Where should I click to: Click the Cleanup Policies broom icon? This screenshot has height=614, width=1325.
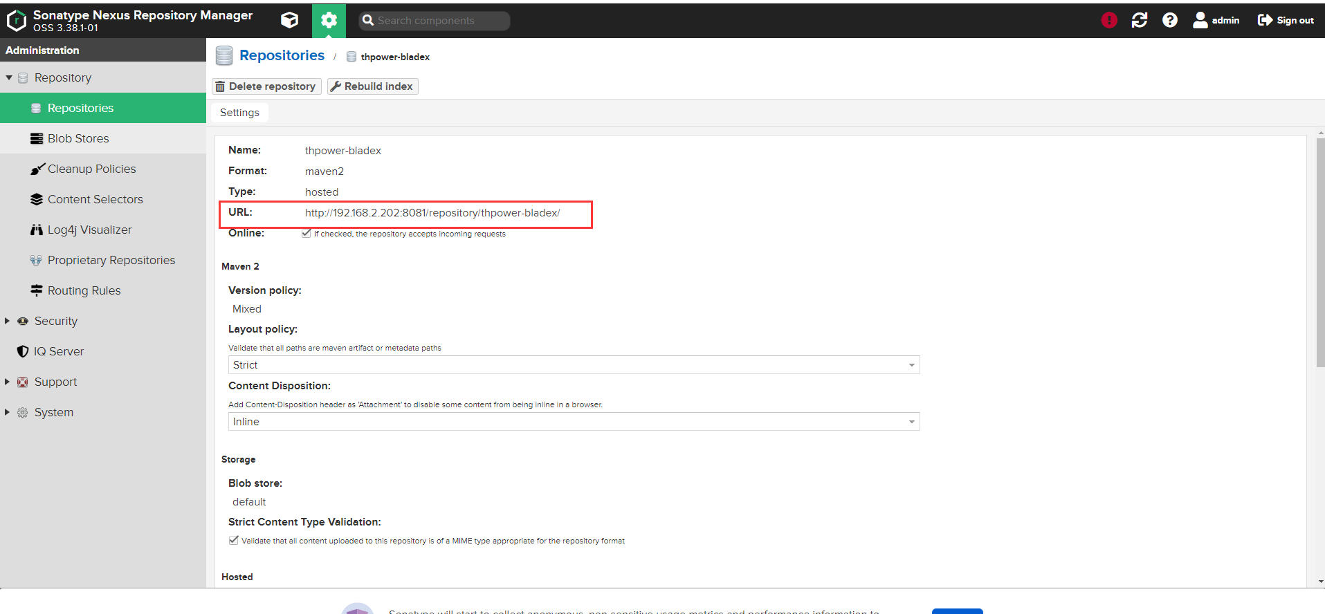pyautogui.click(x=37, y=169)
